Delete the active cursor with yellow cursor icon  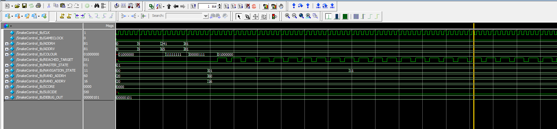click(x=69, y=16)
